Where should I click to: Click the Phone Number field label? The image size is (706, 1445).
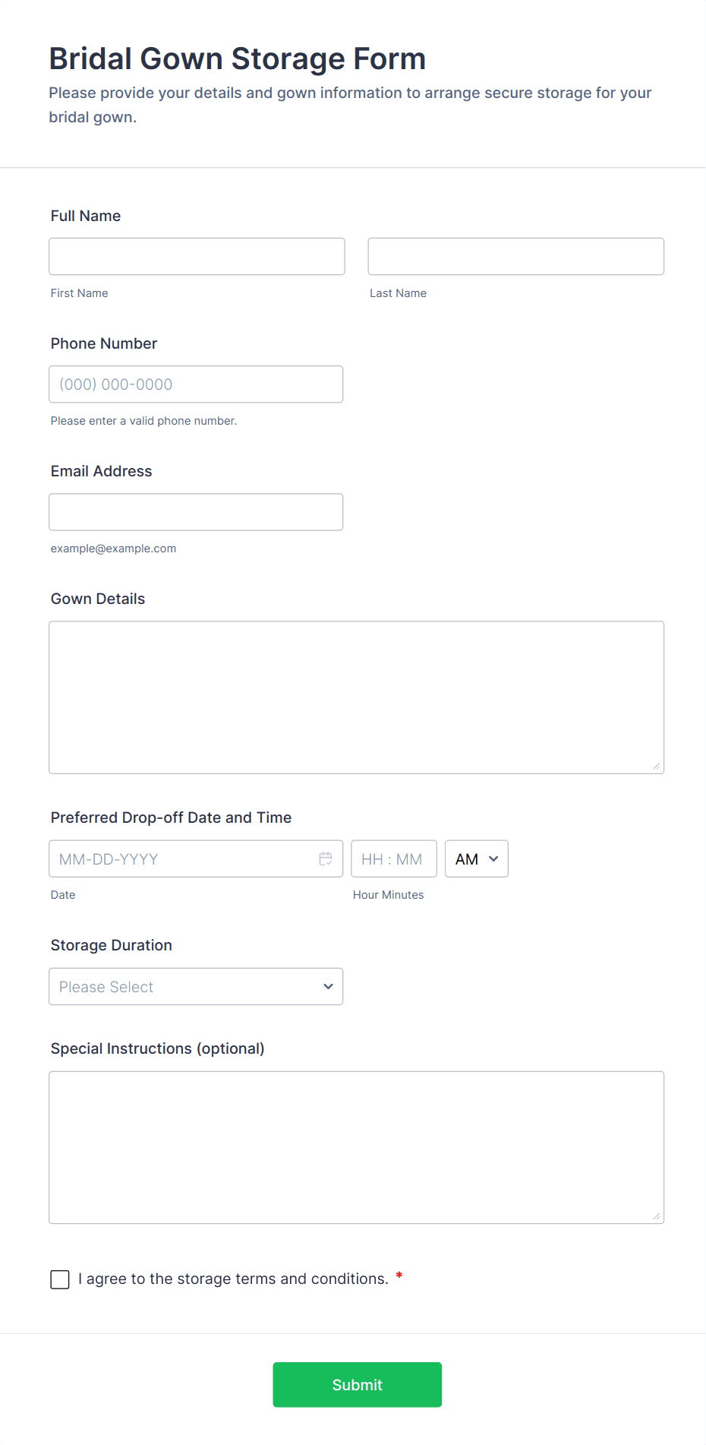click(104, 343)
